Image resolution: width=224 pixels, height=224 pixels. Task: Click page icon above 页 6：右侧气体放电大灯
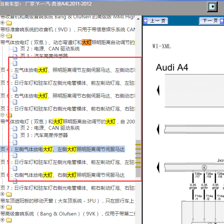coord(15,168)
